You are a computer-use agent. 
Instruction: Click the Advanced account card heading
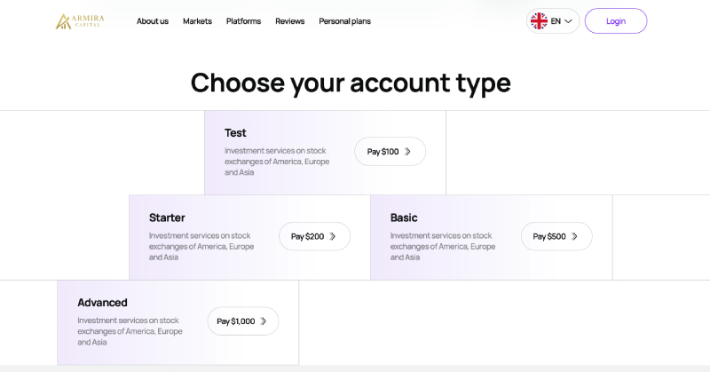[x=102, y=302]
